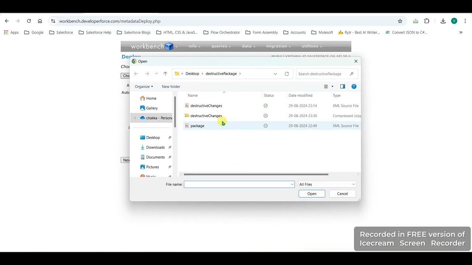Open the Apps grid in bookmarks bar
This screenshot has height=265, width=472.
click(x=11, y=32)
